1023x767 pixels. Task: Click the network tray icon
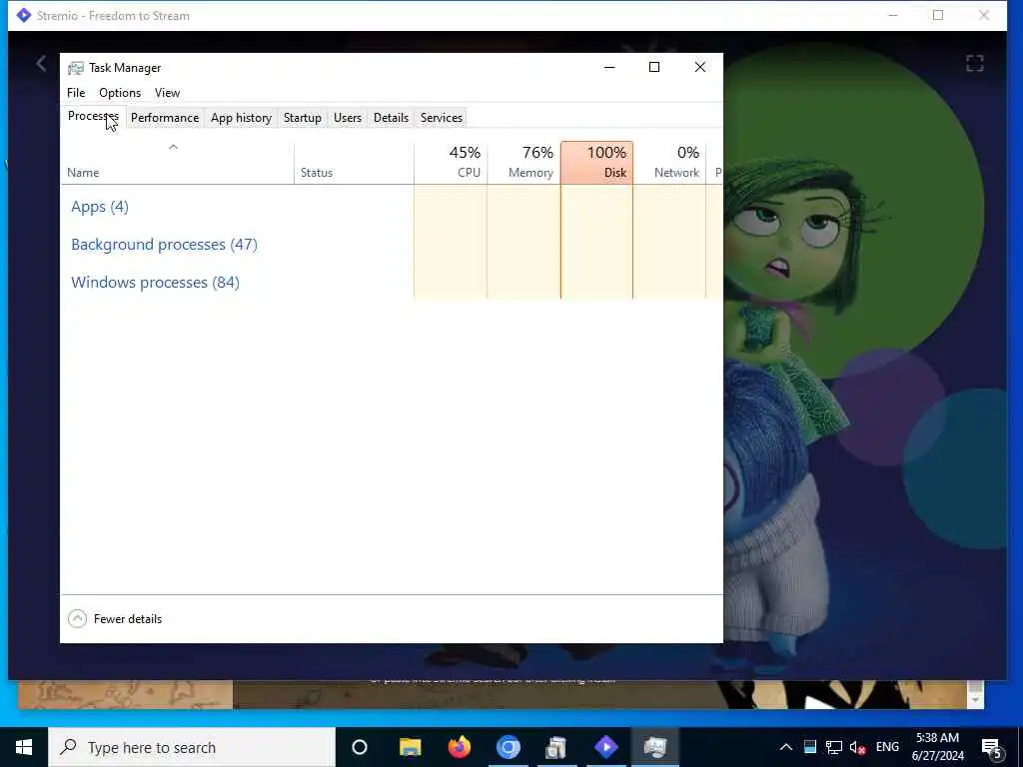point(834,747)
